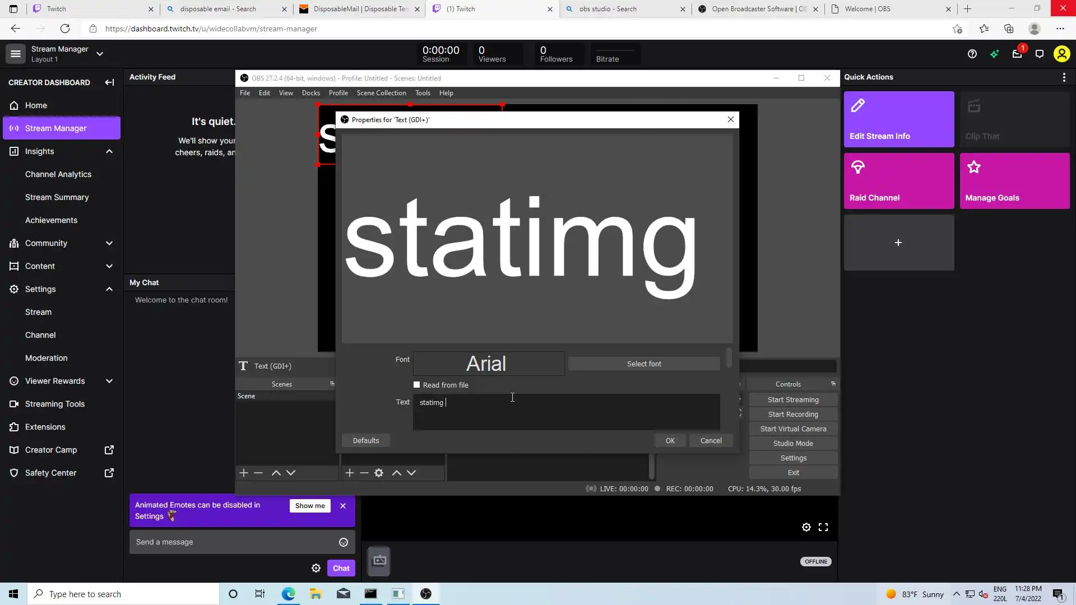1076x605 pixels.
Task: Click the Text input field
Action: 566,412
